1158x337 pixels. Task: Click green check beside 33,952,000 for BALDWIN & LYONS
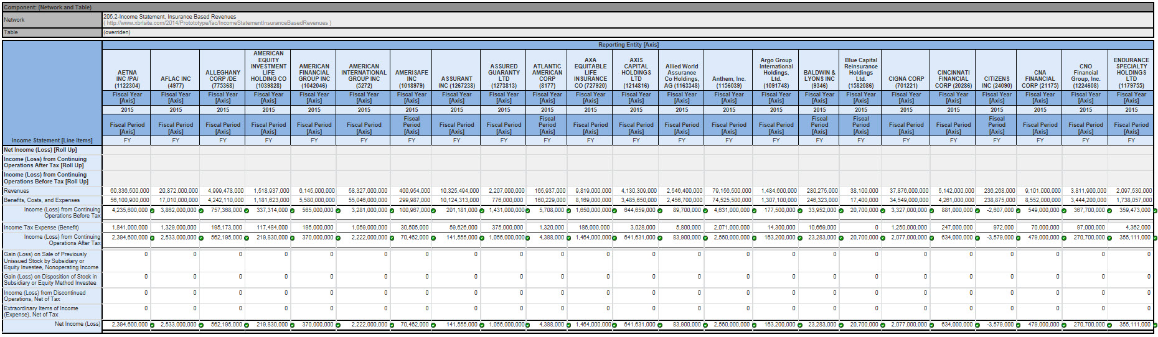(x=840, y=211)
